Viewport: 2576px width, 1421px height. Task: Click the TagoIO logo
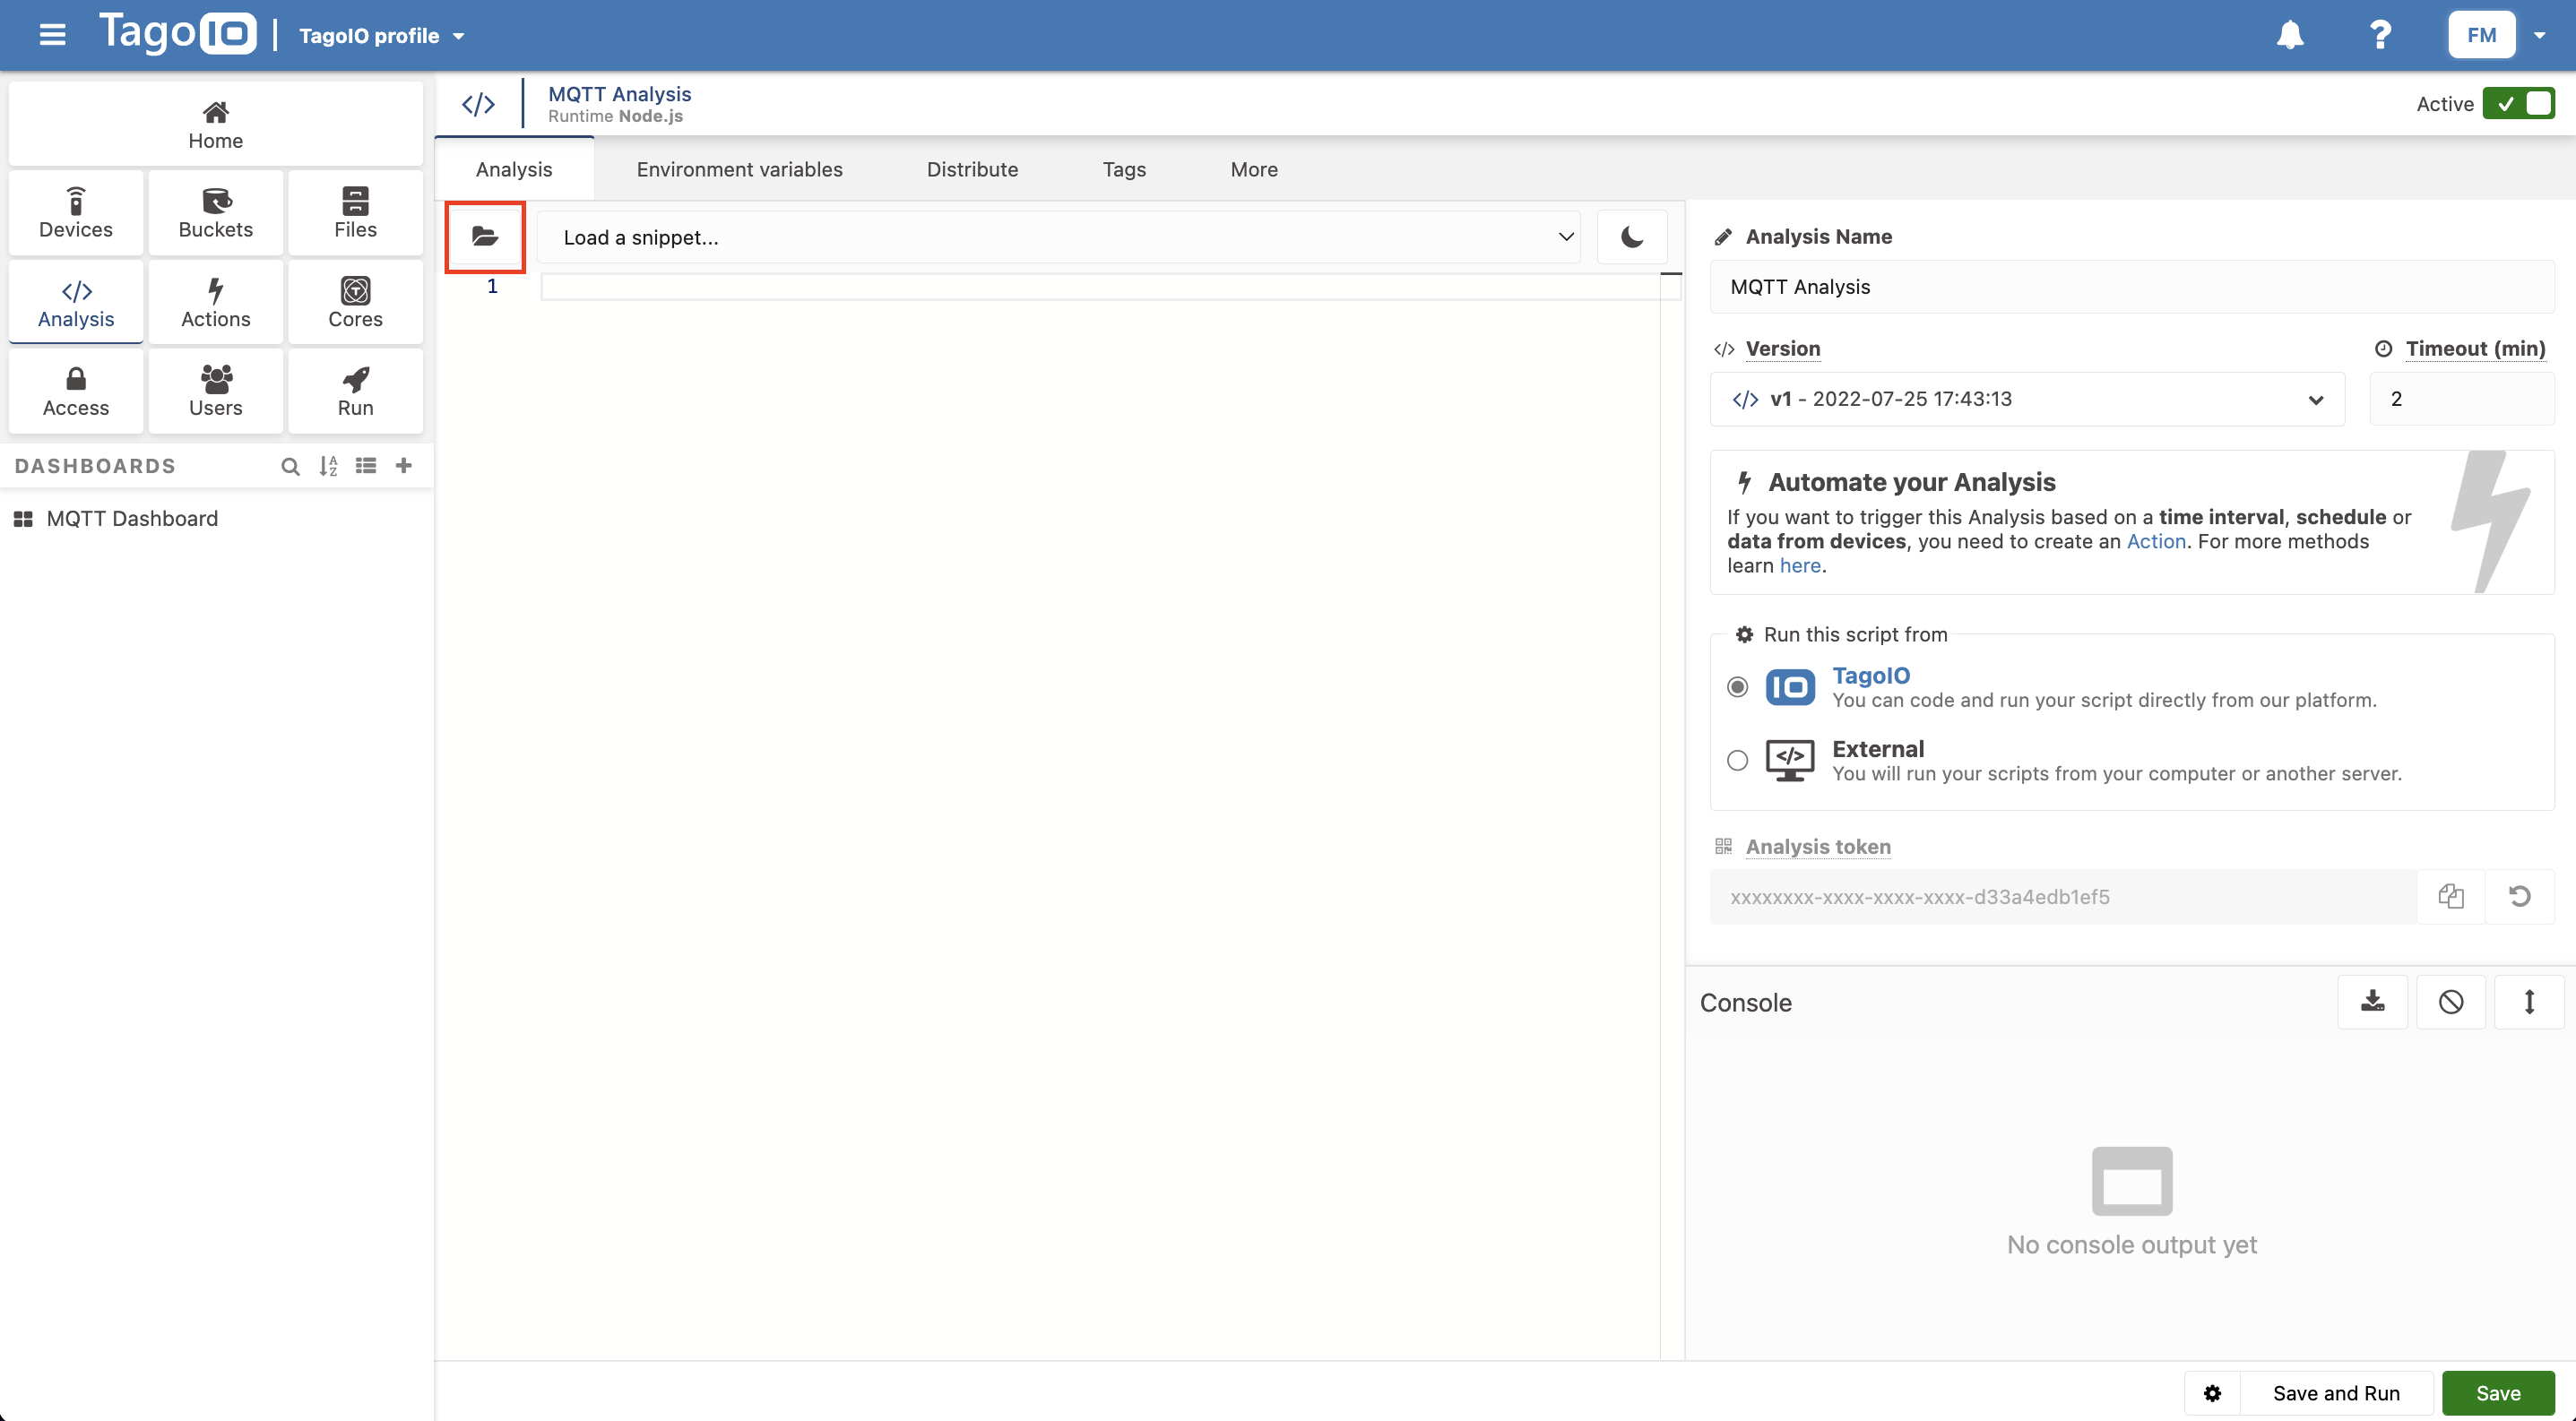tap(178, 33)
